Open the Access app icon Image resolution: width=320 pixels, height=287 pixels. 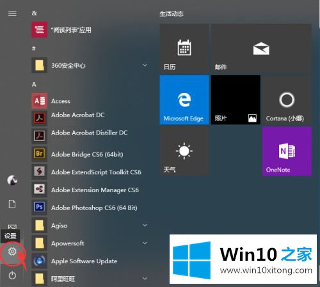(39, 101)
